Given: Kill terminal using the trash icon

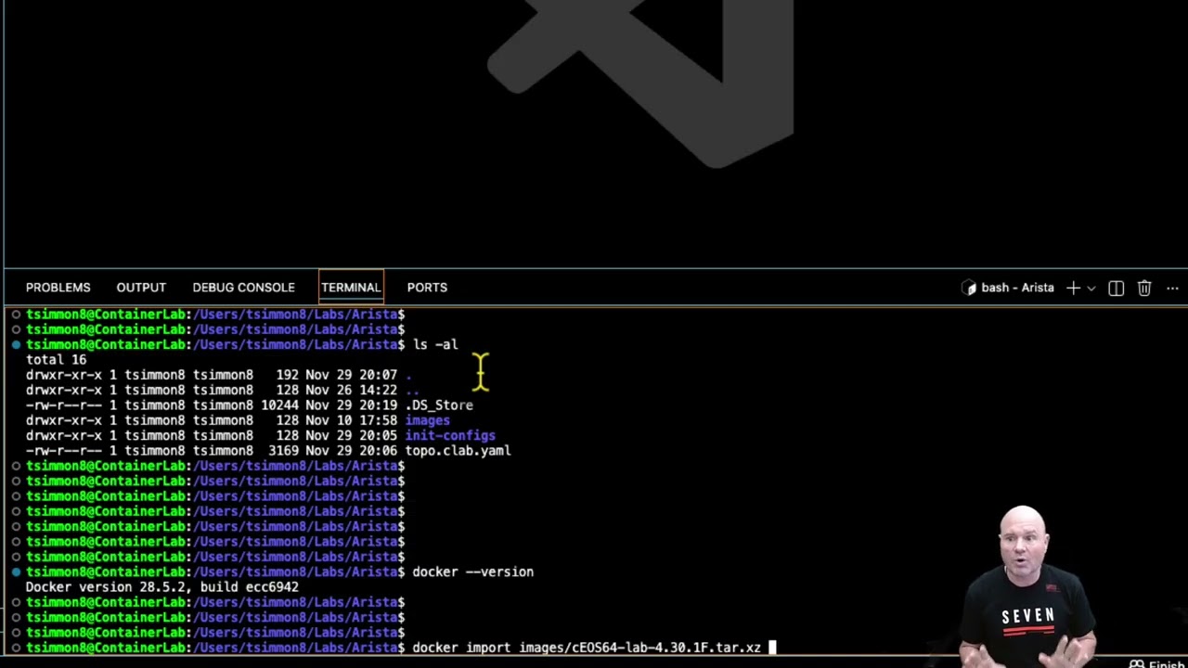Looking at the screenshot, I should click(1144, 288).
